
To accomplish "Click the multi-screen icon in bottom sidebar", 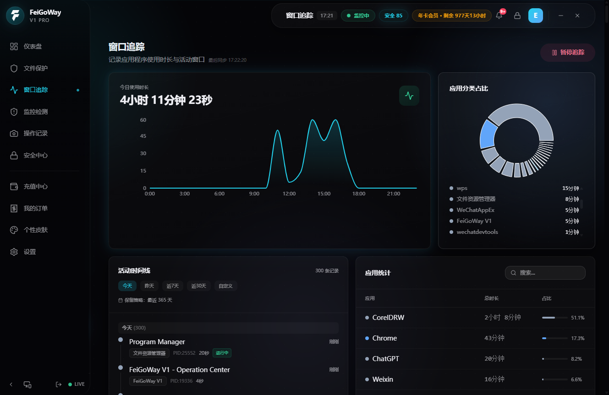I will click(27, 384).
